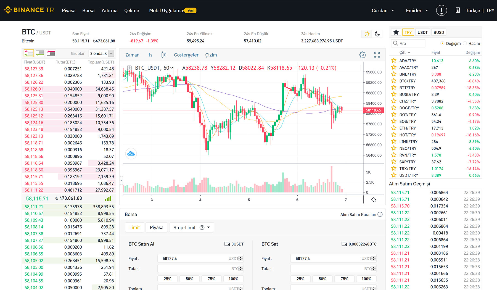Select the BUSD market tab
The width and height of the screenshot is (497, 290).
click(439, 32)
